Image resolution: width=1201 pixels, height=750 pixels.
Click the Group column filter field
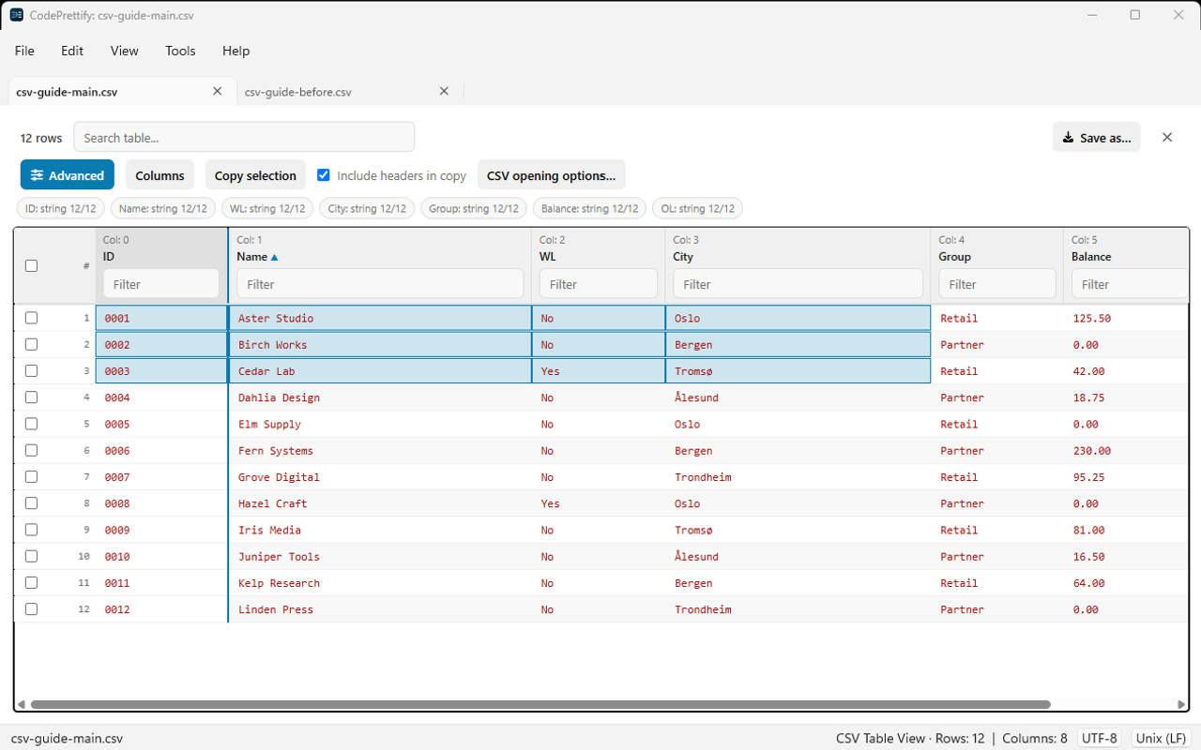pos(997,283)
